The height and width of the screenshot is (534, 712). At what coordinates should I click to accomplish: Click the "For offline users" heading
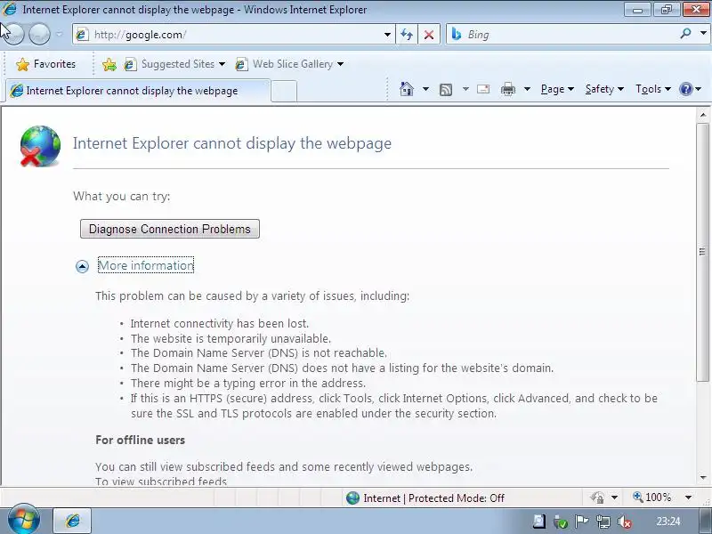click(x=140, y=440)
